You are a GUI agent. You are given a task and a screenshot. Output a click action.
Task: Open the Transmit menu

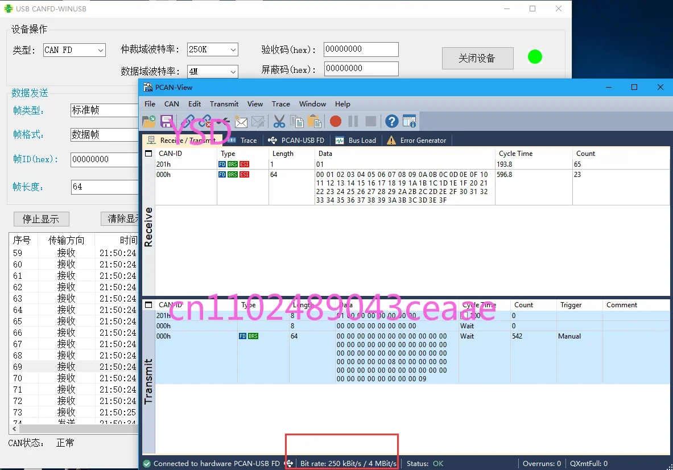tap(224, 104)
